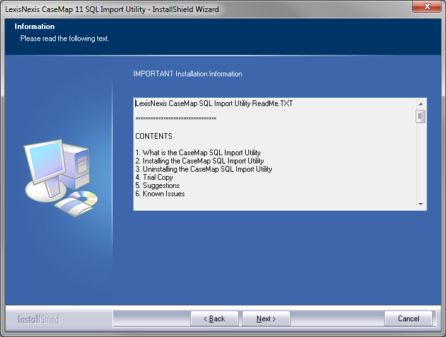Viewport: 446px width, 337px height.
Task: Click the 'Please read the following text.' subtitle
Action: point(64,38)
